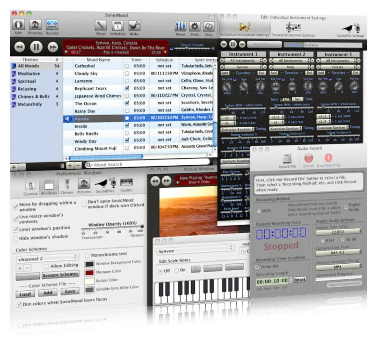
Task: Open the Synvox dropdown in scale editor window
Action: 195,250
